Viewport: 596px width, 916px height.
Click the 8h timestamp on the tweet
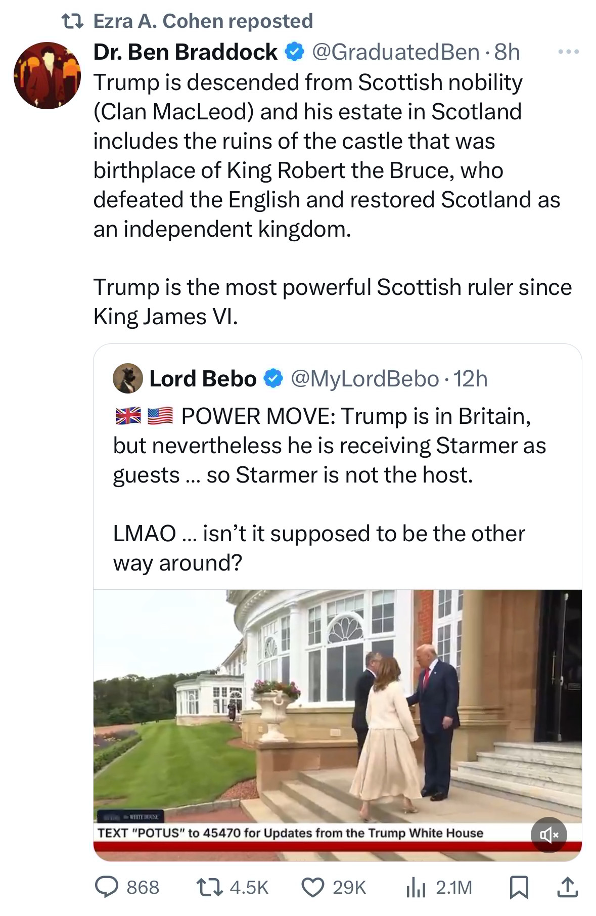pyautogui.click(x=507, y=52)
